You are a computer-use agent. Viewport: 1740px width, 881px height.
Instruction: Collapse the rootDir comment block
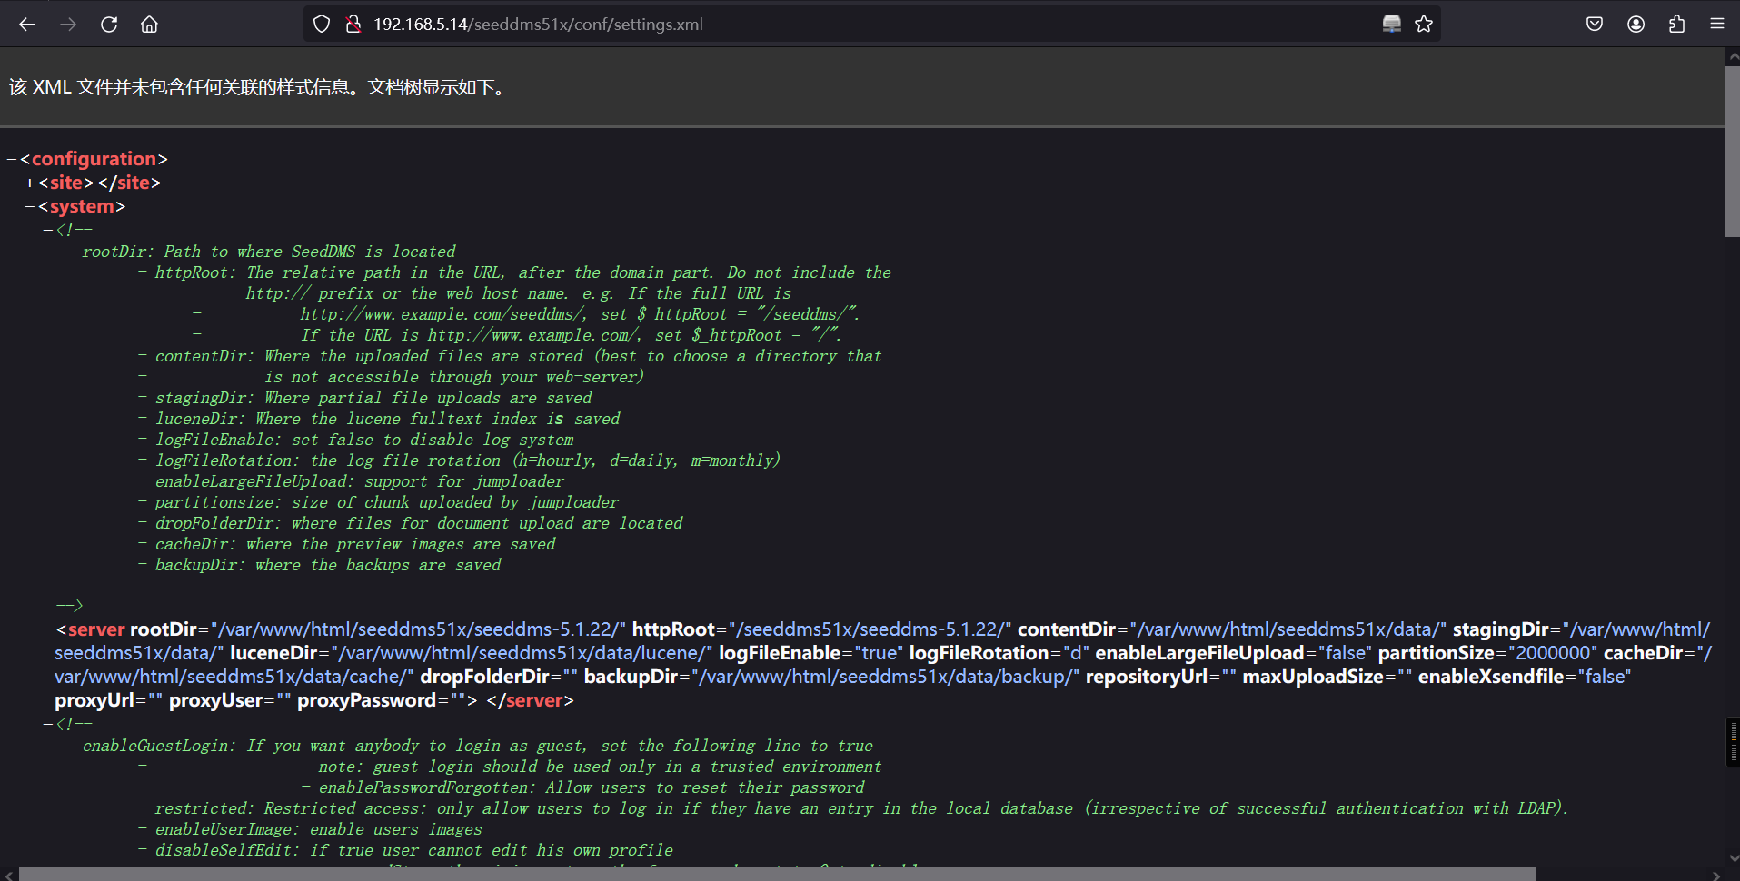(x=48, y=230)
